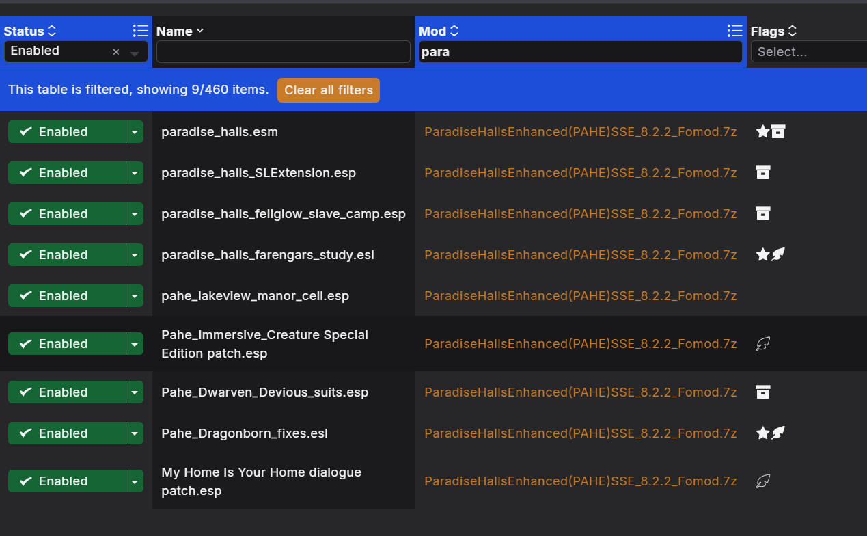Screen dimensions: 867x536
Task: Open the Status column list options icon
Action: [140, 31]
